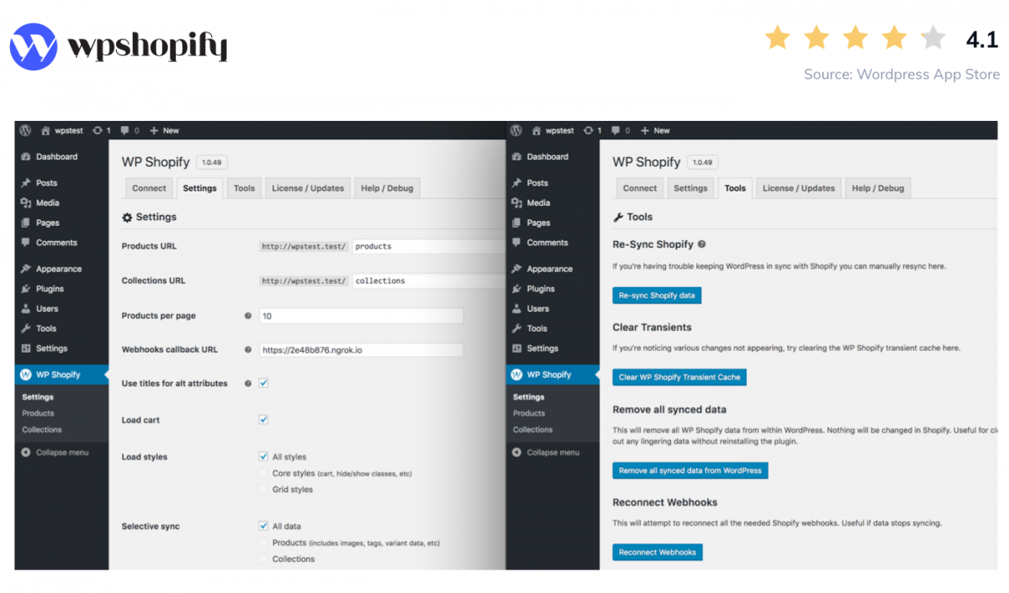1009x593 pixels.
Task: Open Collections submenu link in left sidebar
Action: (42, 429)
